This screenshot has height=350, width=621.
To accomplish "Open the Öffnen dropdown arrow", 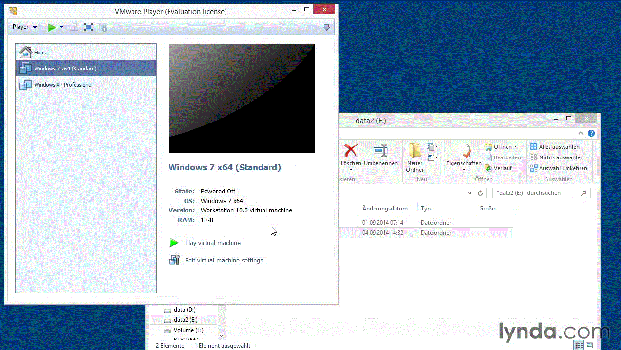I will click(x=515, y=147).
